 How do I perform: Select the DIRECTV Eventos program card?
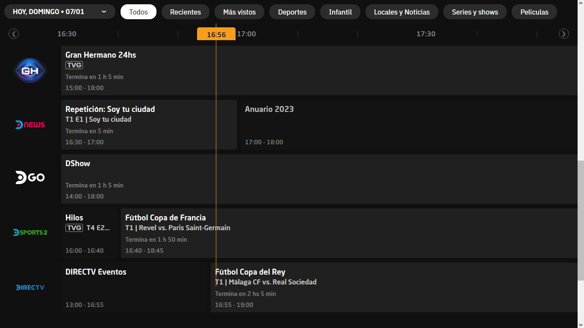(x=134, y=287)
